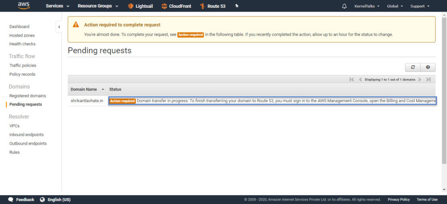Collapse the left navigation pane

[x=59, y=27]
